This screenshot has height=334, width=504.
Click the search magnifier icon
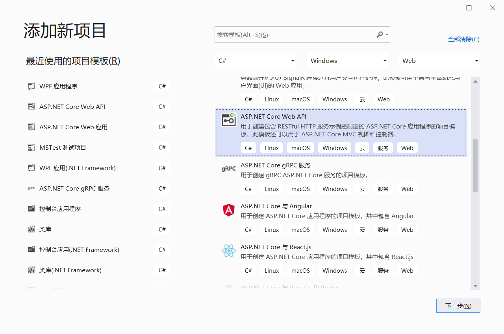(379, 35)
